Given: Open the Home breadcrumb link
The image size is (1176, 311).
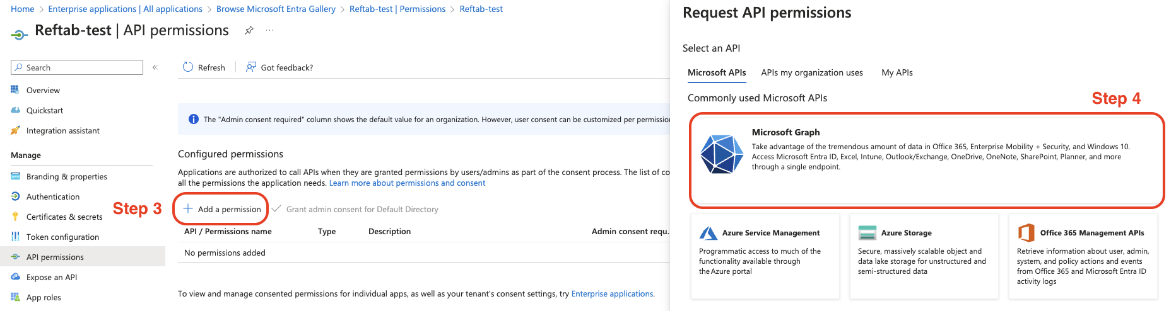Looking at the screenshot, I should [x=23, y=9].
